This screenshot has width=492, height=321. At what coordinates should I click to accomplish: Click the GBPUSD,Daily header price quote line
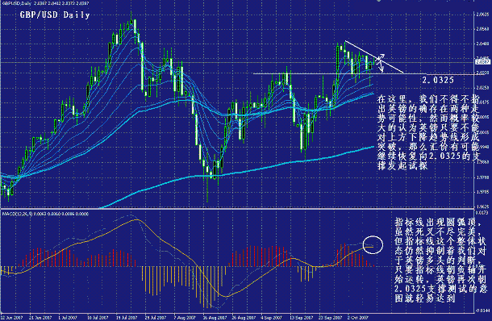(x=45, y=3)
